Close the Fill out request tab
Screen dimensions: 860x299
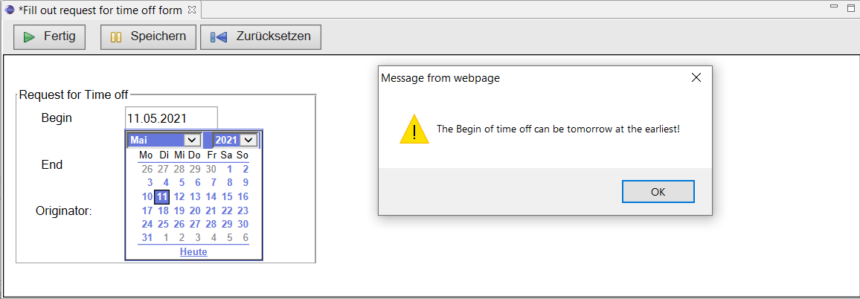click(191, 10)
